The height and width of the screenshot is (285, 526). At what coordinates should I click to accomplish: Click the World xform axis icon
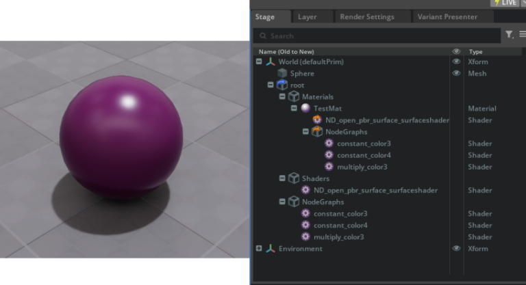pos(271,62)
